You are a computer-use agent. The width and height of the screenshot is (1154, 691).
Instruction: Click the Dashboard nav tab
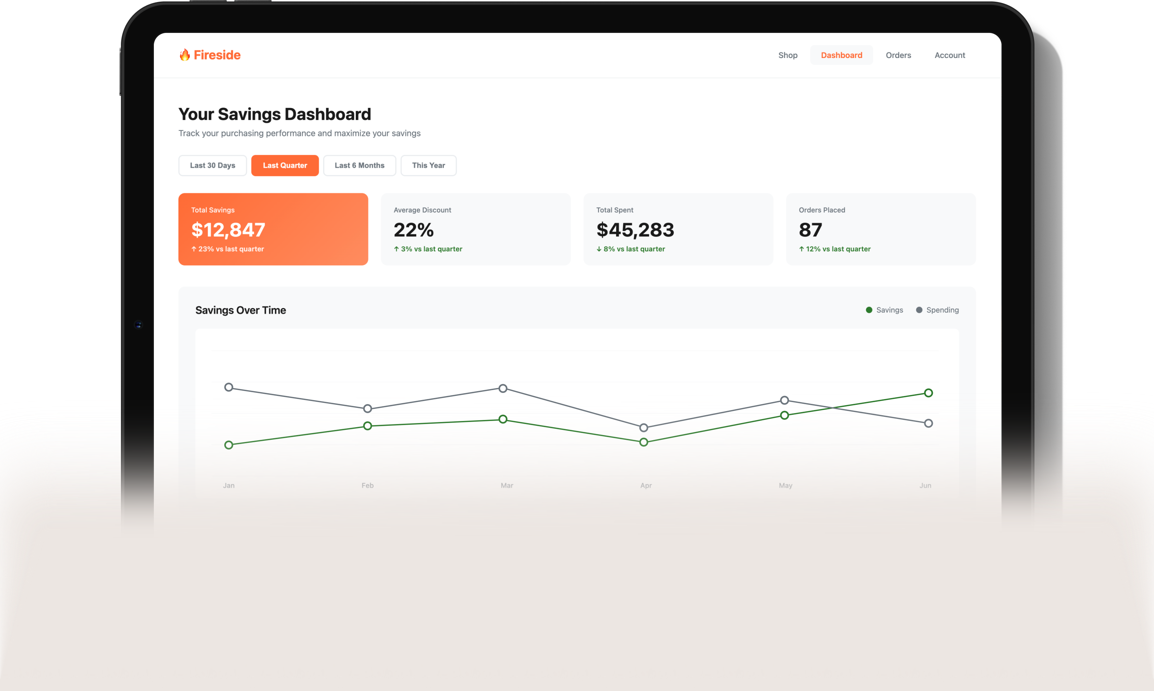841,56
